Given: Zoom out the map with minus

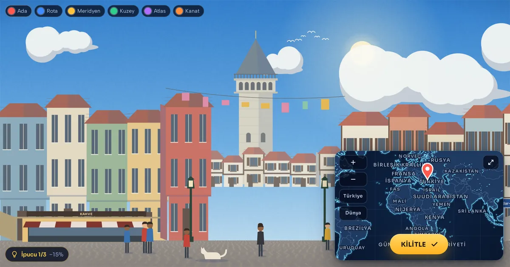Looking at the screenshot, I should pyautogui.click(x=353, y=179).
